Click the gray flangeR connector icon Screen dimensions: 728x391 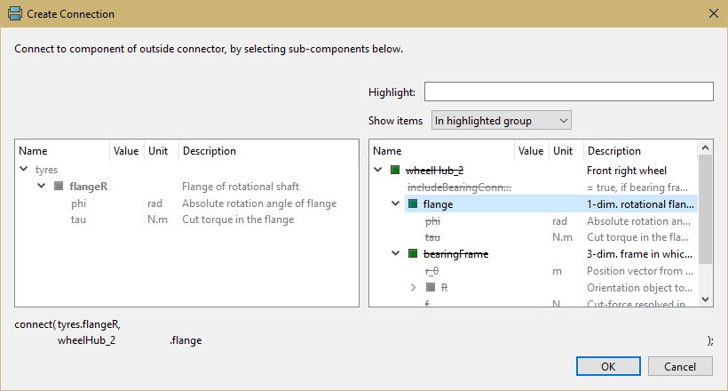coord(59,187)
